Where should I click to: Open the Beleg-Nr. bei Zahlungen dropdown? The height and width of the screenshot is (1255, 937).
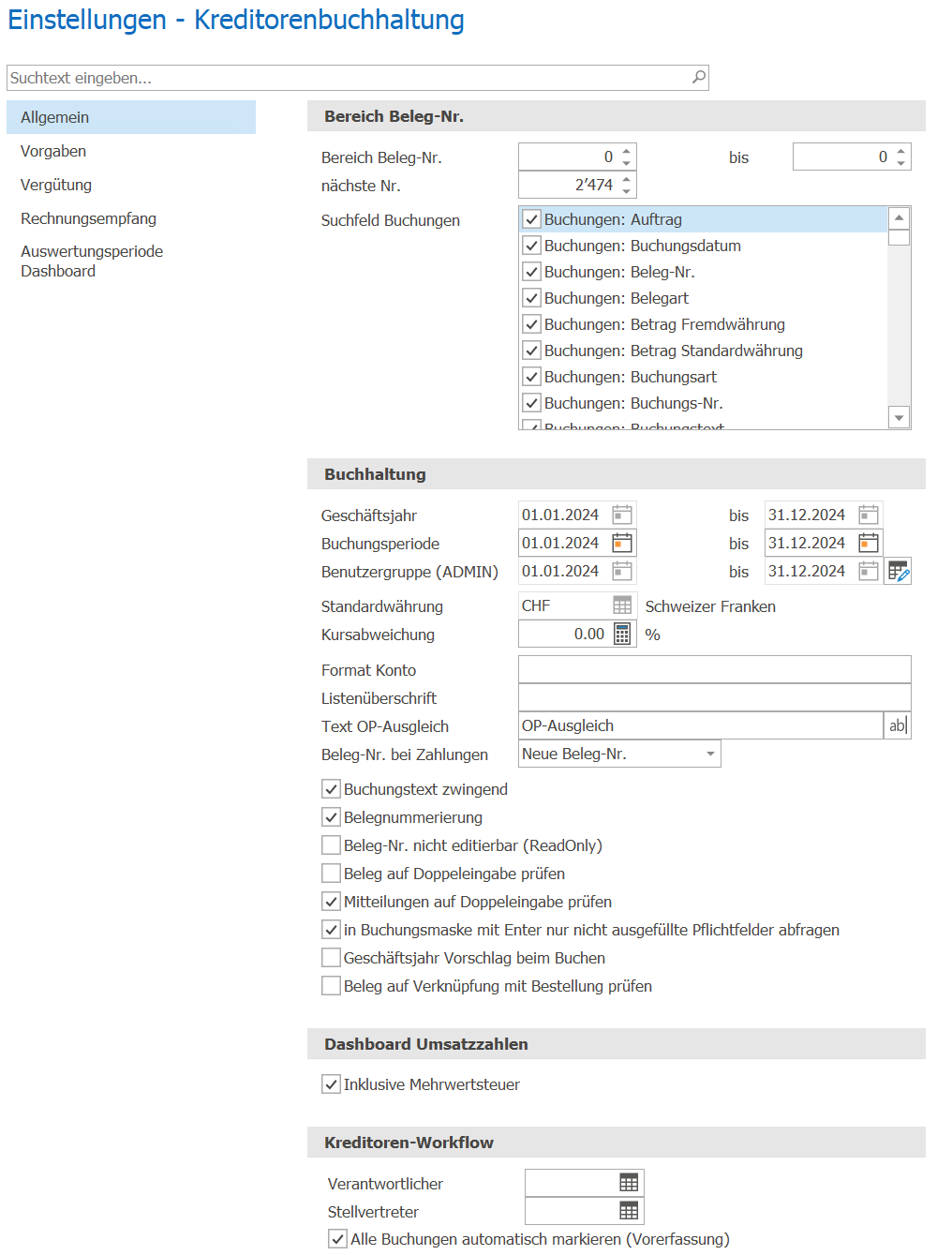[x=711, y=754]
